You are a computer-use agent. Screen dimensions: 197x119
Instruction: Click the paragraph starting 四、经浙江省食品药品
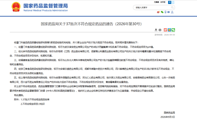pos(92,71)
